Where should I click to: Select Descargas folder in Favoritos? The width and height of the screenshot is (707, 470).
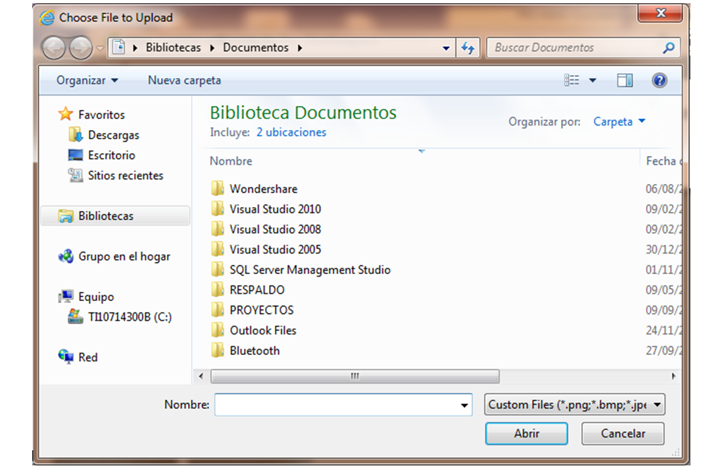click(x=113, y=135)
